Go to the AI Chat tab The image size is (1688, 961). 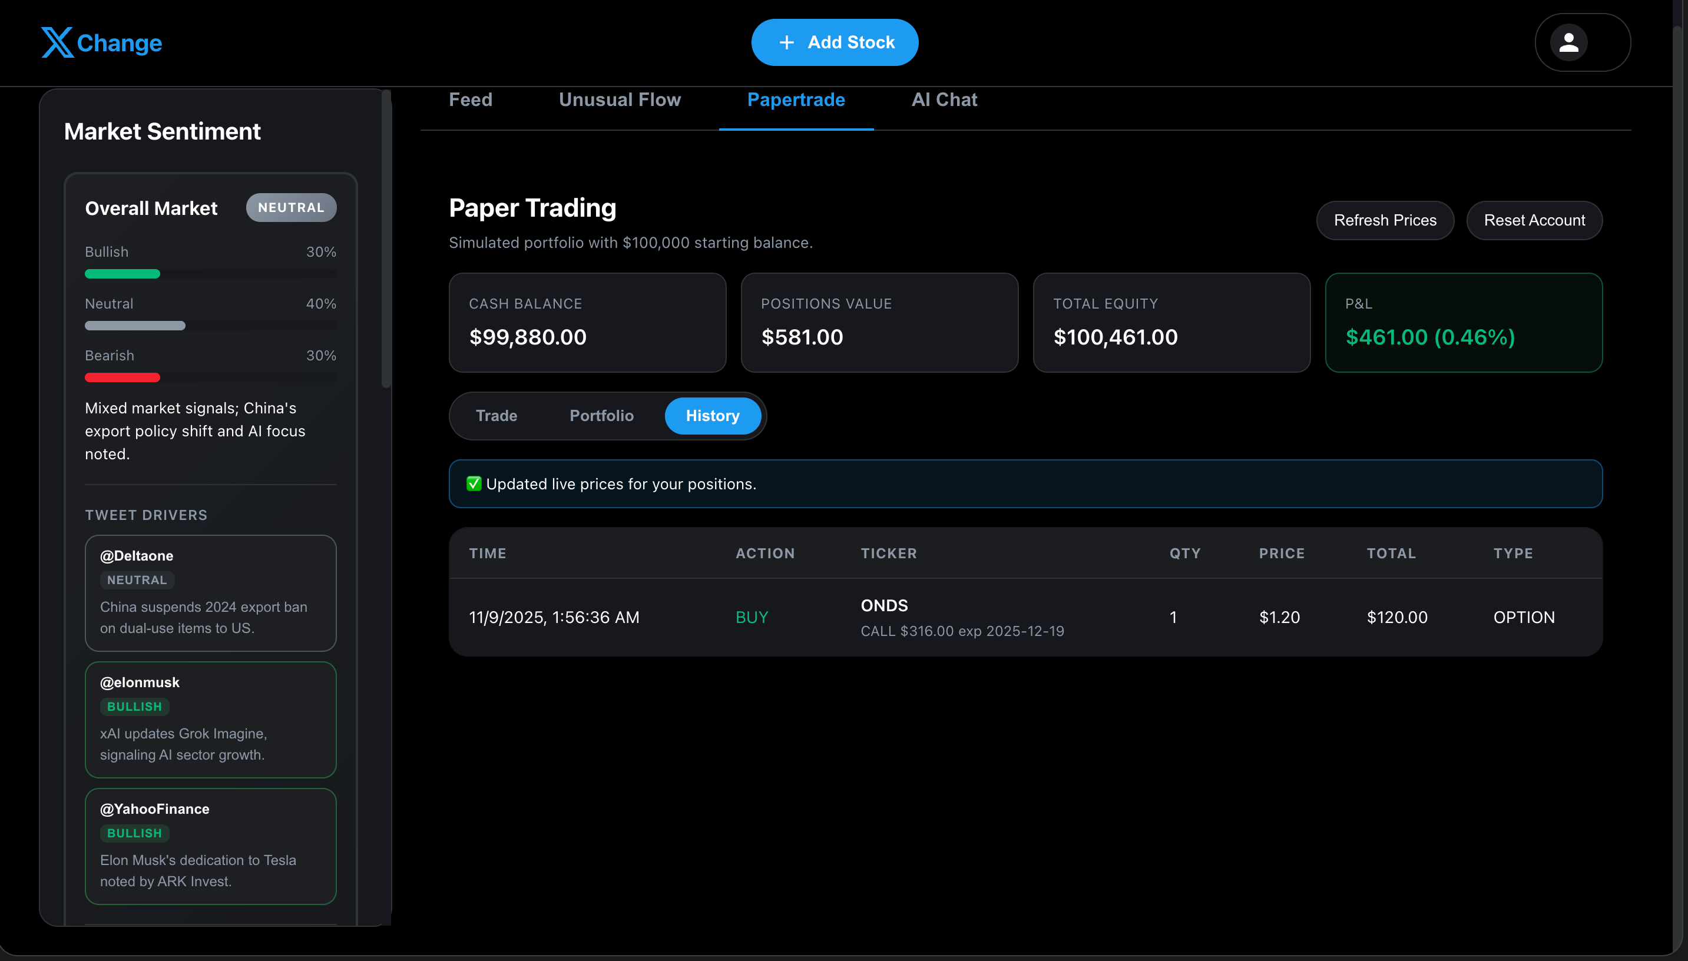(944, 100)
